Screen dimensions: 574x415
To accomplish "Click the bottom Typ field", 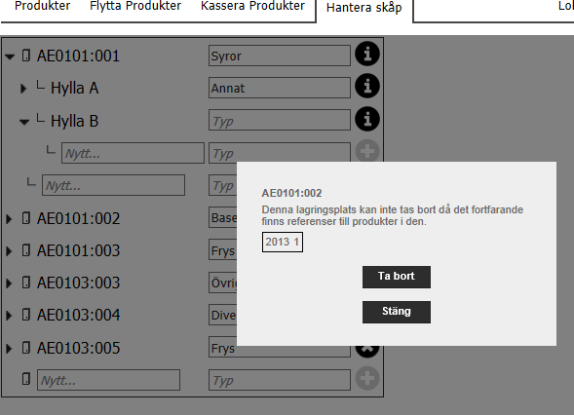I will point(280,380).
